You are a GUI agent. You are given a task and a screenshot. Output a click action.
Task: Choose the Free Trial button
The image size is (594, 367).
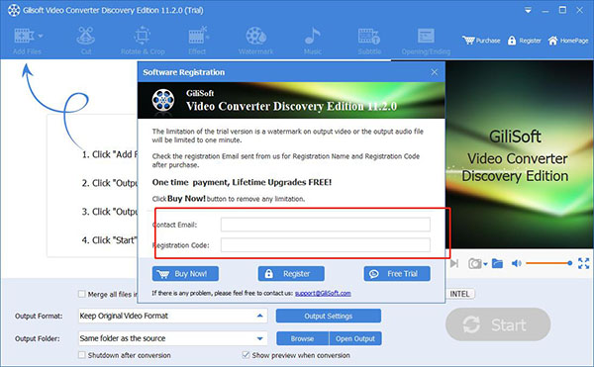[x=397, y=274]
